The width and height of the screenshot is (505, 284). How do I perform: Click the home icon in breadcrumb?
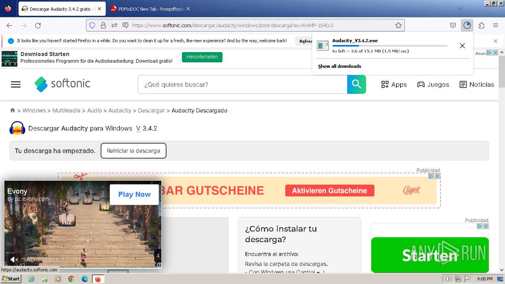click(x=13, y=110)
